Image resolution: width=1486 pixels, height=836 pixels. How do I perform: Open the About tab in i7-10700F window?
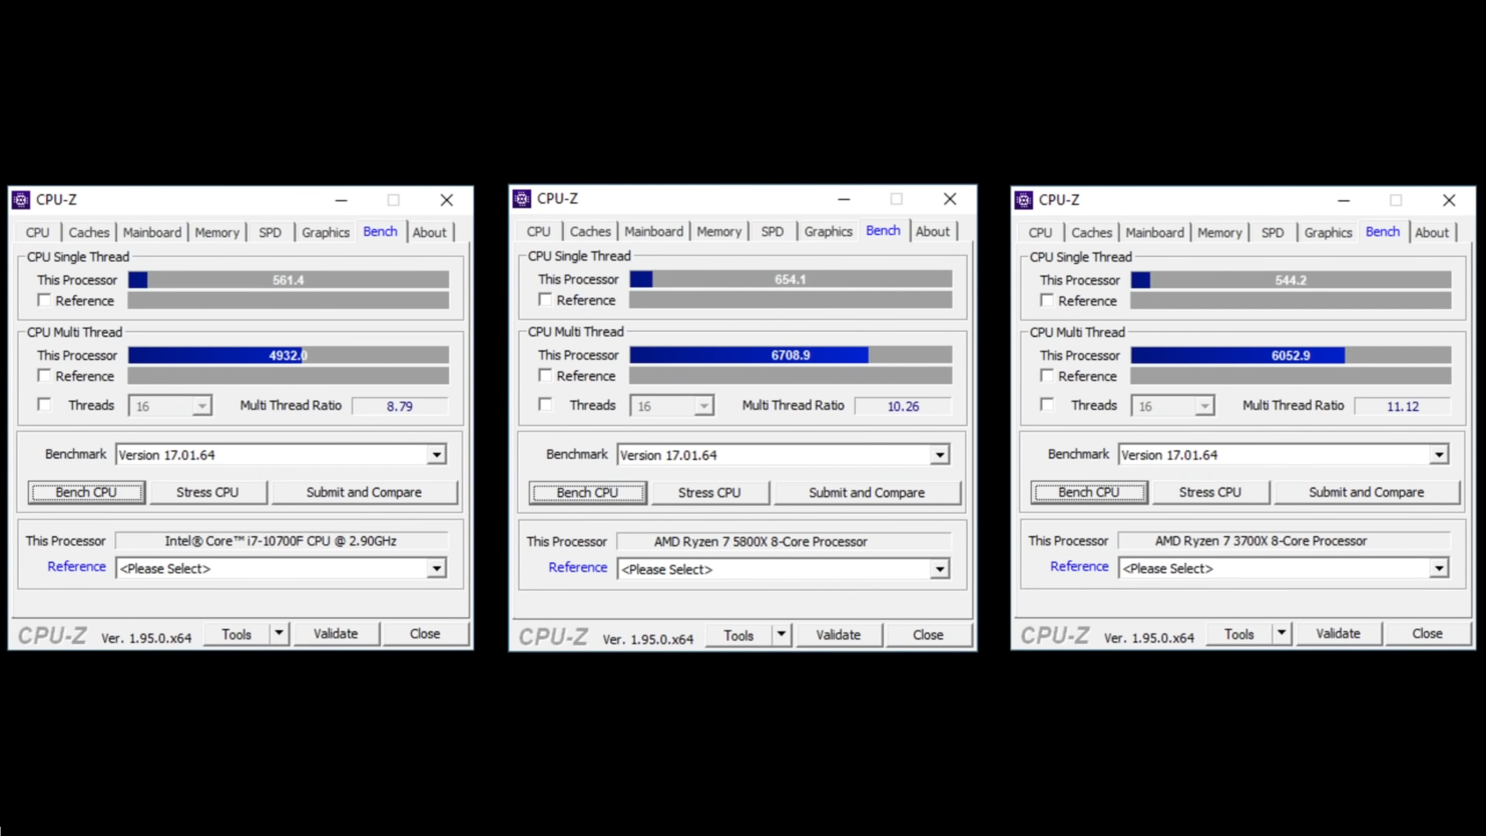[x=430, y=232]
